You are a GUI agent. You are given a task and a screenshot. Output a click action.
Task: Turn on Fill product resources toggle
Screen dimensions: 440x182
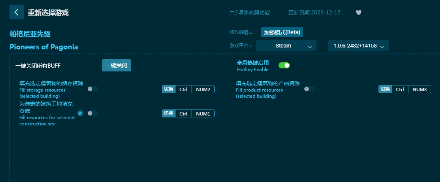[309, 89]
